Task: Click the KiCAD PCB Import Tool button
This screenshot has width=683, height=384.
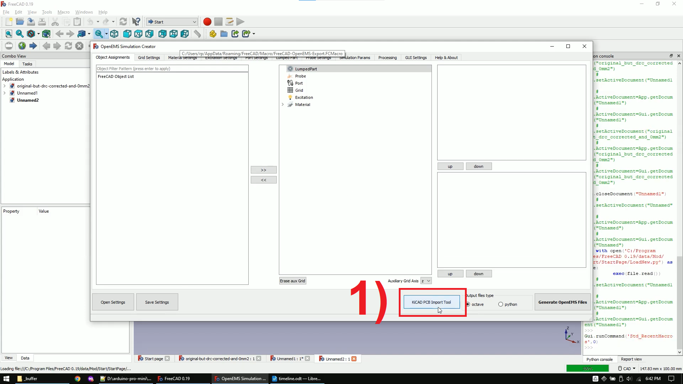Action: (432, 302)
